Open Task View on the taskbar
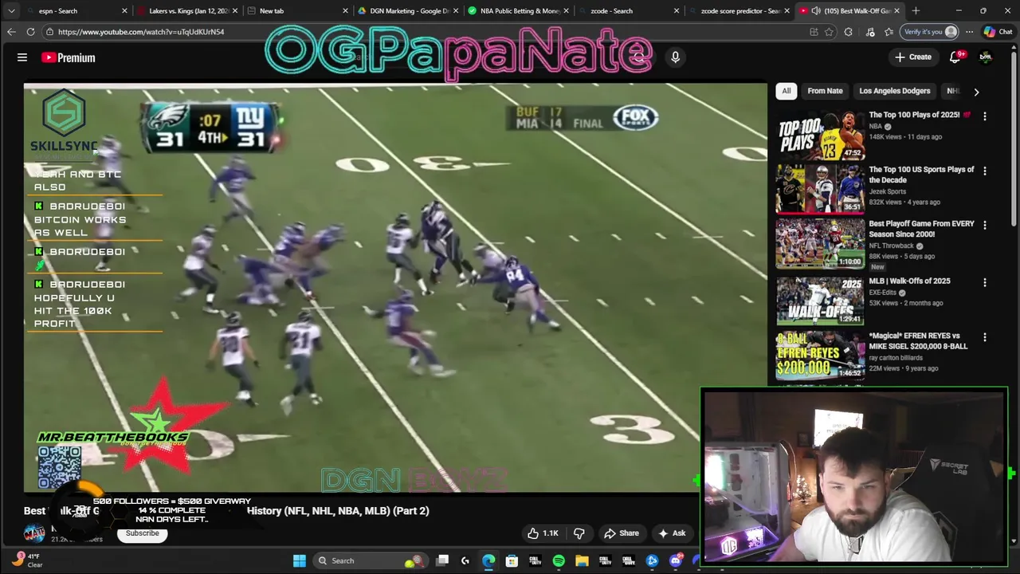This screenshot has width=1020, height=574. 443,561
